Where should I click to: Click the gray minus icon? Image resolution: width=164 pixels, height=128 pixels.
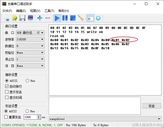tap(48, 18)
